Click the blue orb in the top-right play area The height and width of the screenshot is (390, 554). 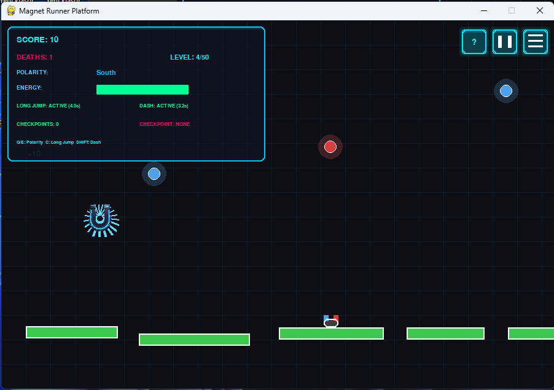click(x=505, y=90)
